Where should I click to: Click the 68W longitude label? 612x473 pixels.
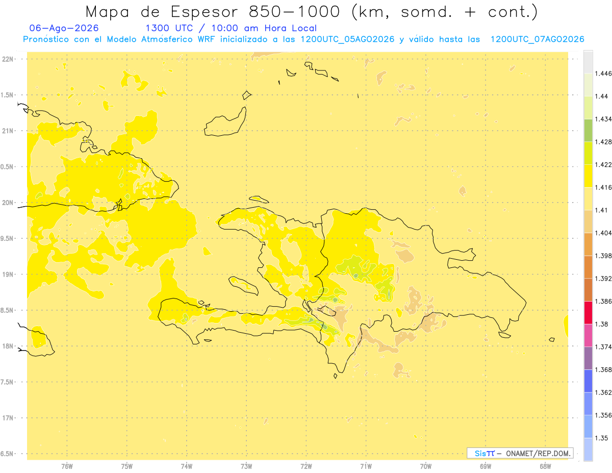pos(545,466)
